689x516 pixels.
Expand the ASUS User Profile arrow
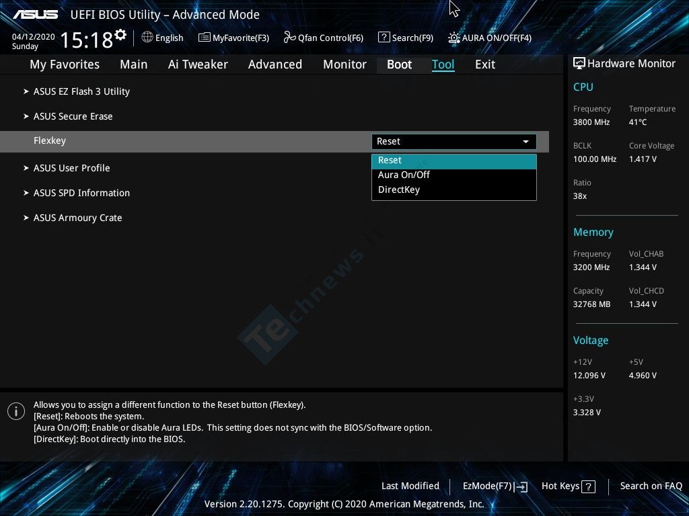26,168
